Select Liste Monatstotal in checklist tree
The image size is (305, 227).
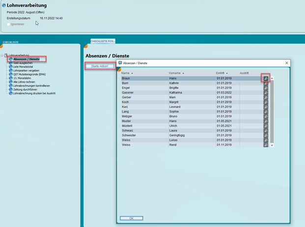click(x=24, y=67)
